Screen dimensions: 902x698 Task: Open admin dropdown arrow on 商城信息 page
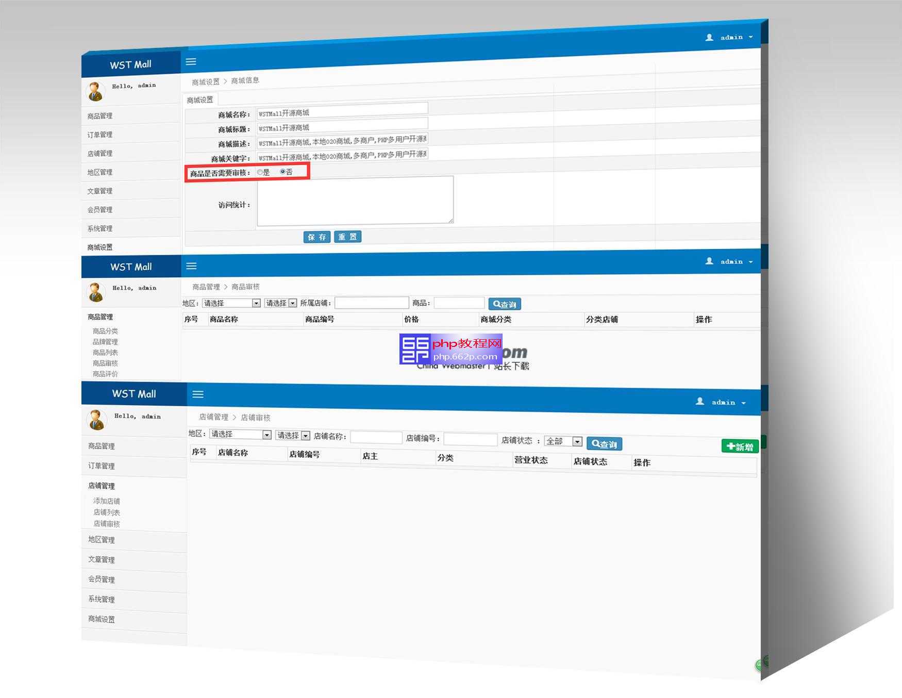click(750, 37)
